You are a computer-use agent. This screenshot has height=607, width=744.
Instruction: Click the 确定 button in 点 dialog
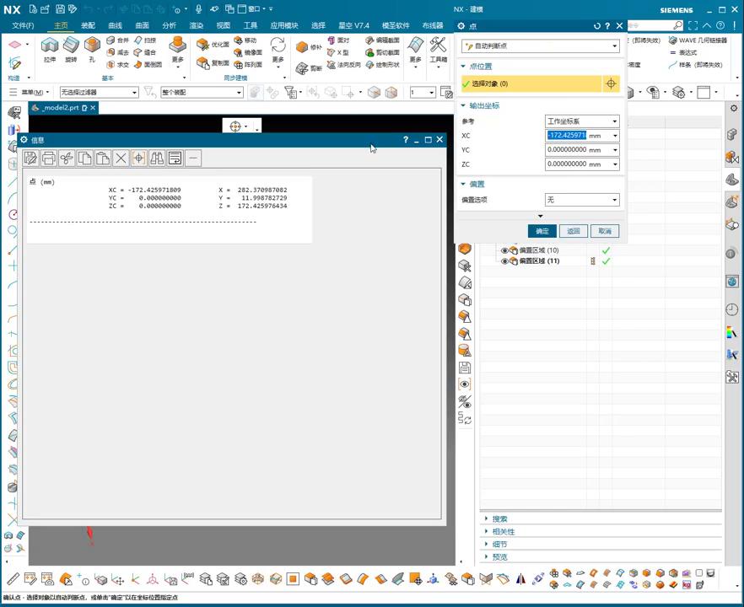[x=542, y=231]
